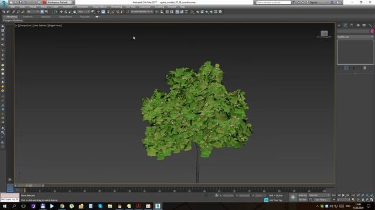Toggle the Percent Snap button
The image size is (375, 210).
click(118, 12)
